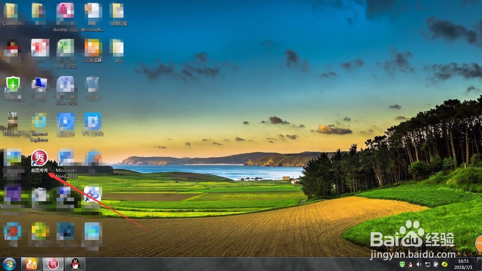Select the UC浏览器 desktop icon

[x=93, y=51]
